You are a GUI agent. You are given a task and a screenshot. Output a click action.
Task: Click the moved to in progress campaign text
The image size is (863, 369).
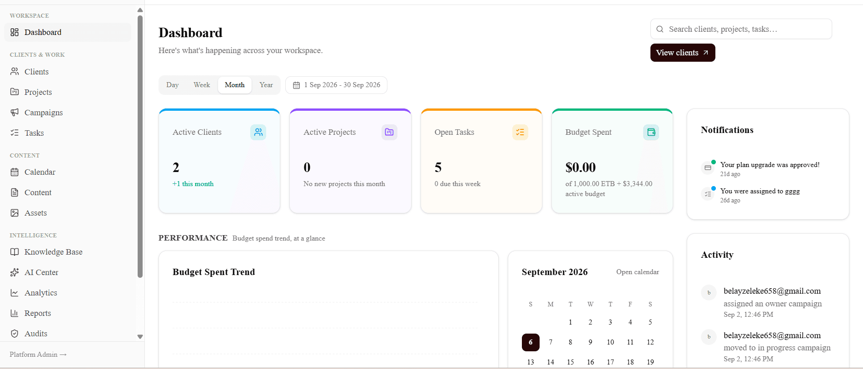pyautogui.click(x=777, y=348)
